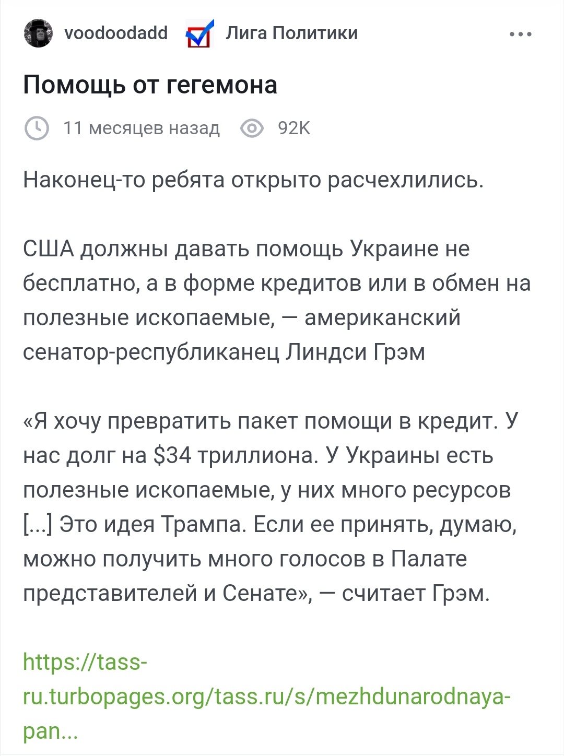Click the clock icon beside post time
The image size is (564, 756).
(37, 128)
